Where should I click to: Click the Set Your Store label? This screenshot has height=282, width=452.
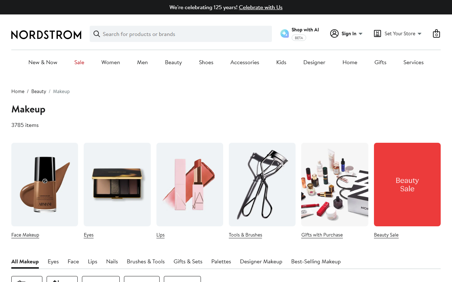(x=400, y=34)
